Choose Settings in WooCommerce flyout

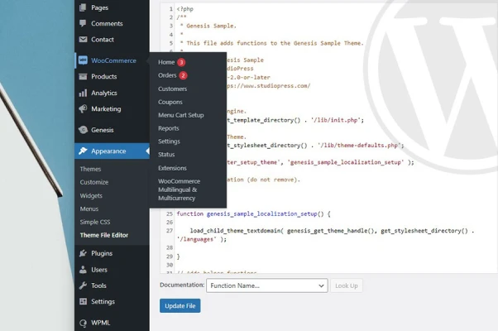click(x=169, y=142)
